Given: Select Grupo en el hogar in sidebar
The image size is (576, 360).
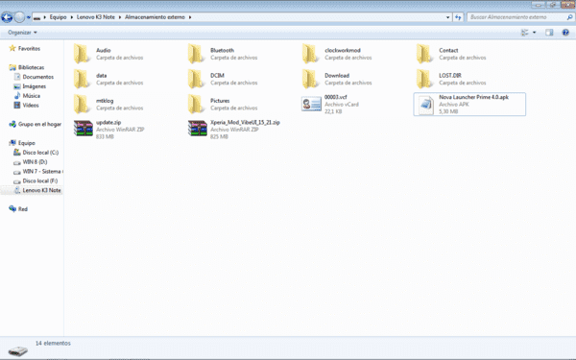Looking at the screenshot, I should point(39,124).
